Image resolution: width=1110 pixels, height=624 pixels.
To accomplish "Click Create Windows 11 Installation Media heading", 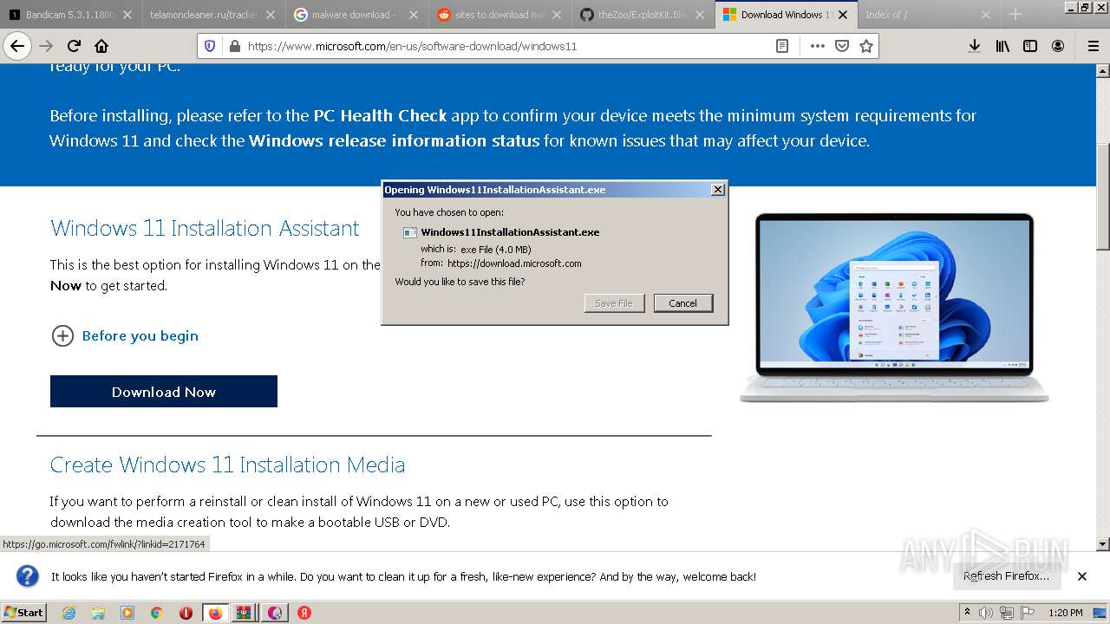I will coord(227,465).
